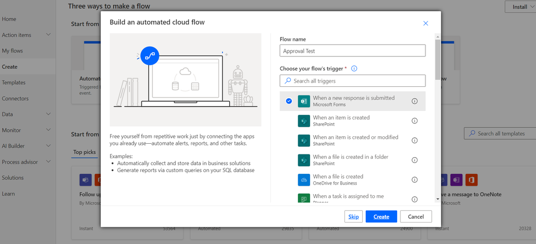Image resolution: width=536 pixels, height=244 pixels.
Task: Show info for 'When an item is created'
Action: (415, 121)
